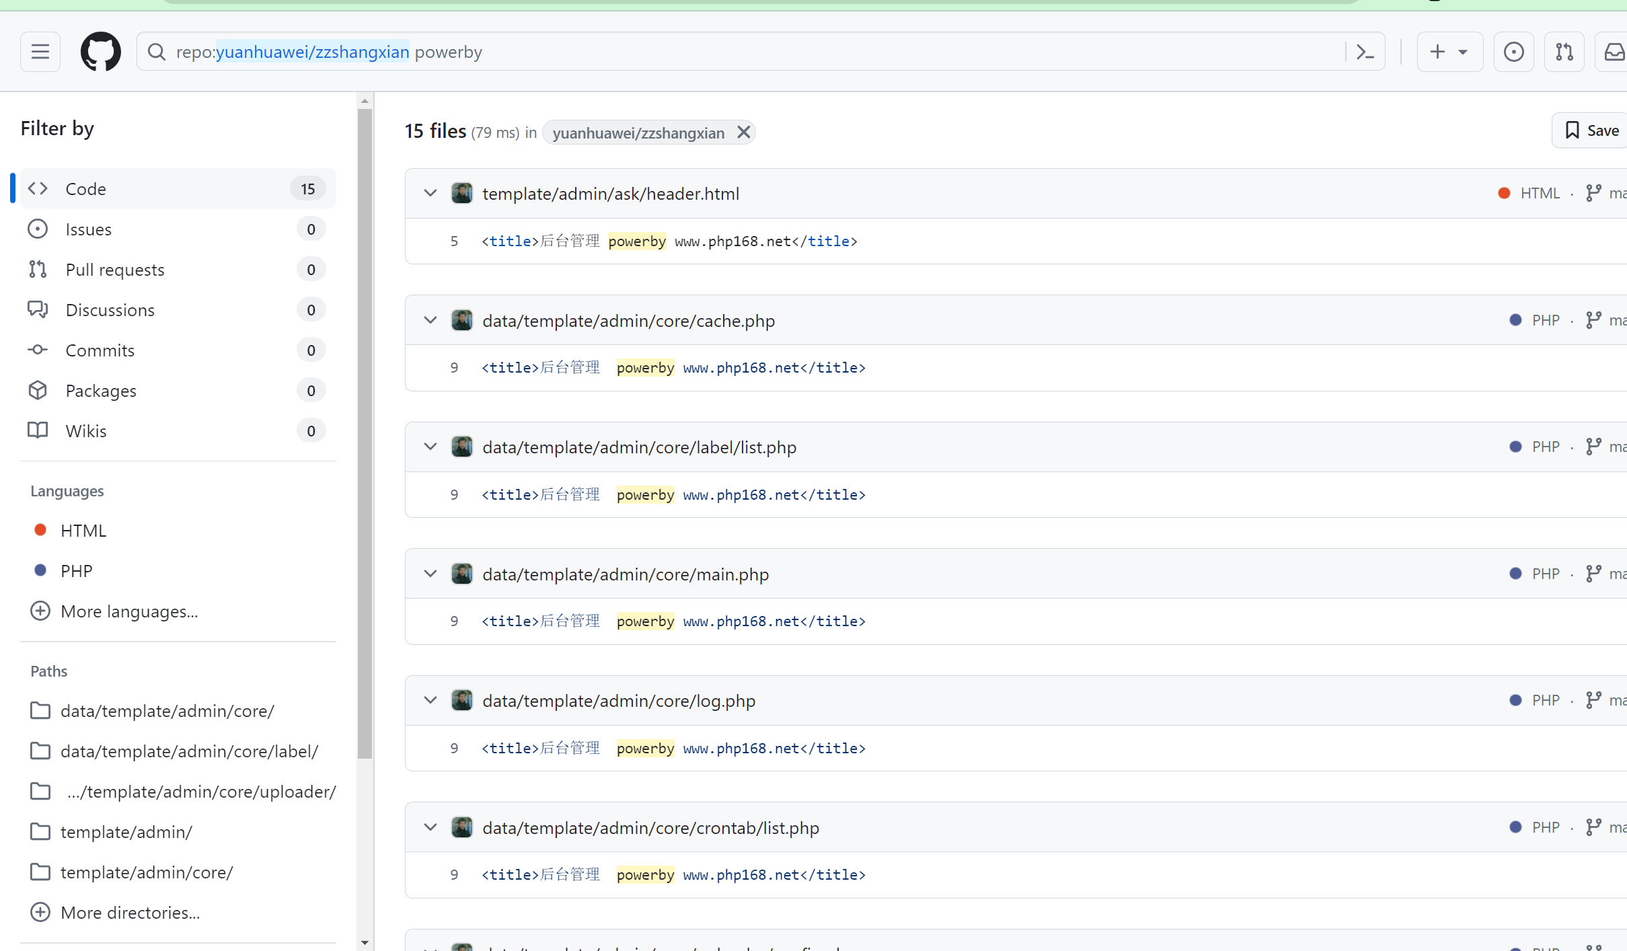The image size is (1627, 951).
Task: Click the search magnifier icon
Action: pos(157,52)
